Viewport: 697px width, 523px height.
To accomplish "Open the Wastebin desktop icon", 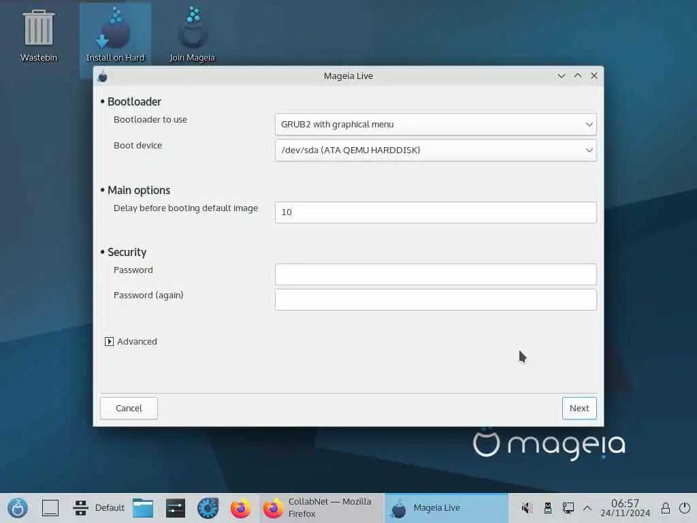I will pos(39,35).
